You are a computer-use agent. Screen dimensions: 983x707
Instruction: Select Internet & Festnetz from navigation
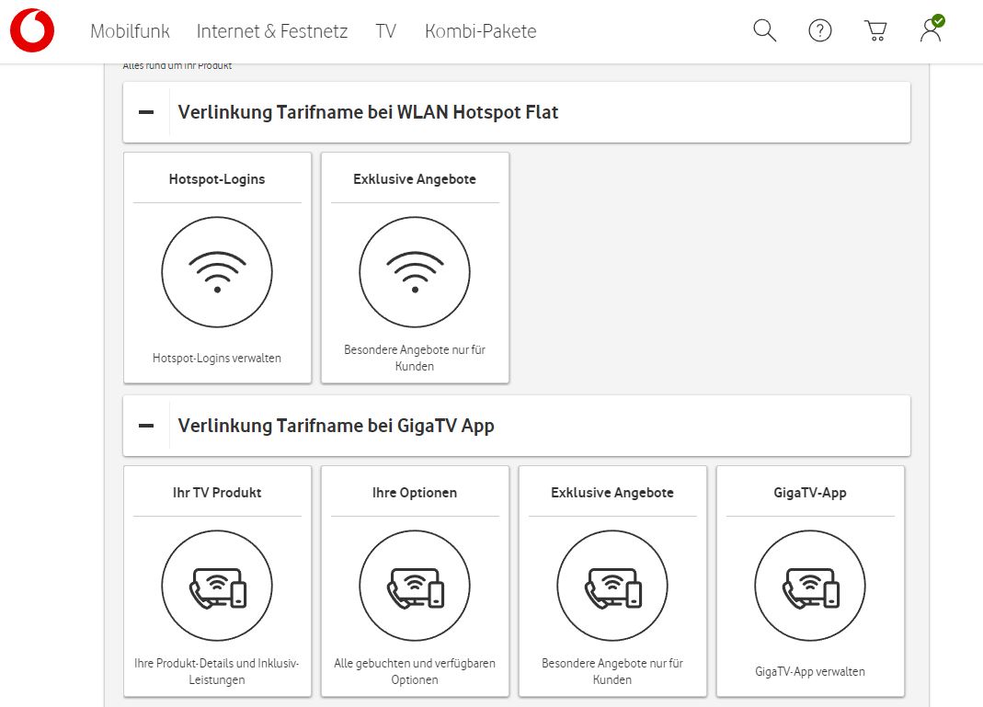tap(271, 30)
